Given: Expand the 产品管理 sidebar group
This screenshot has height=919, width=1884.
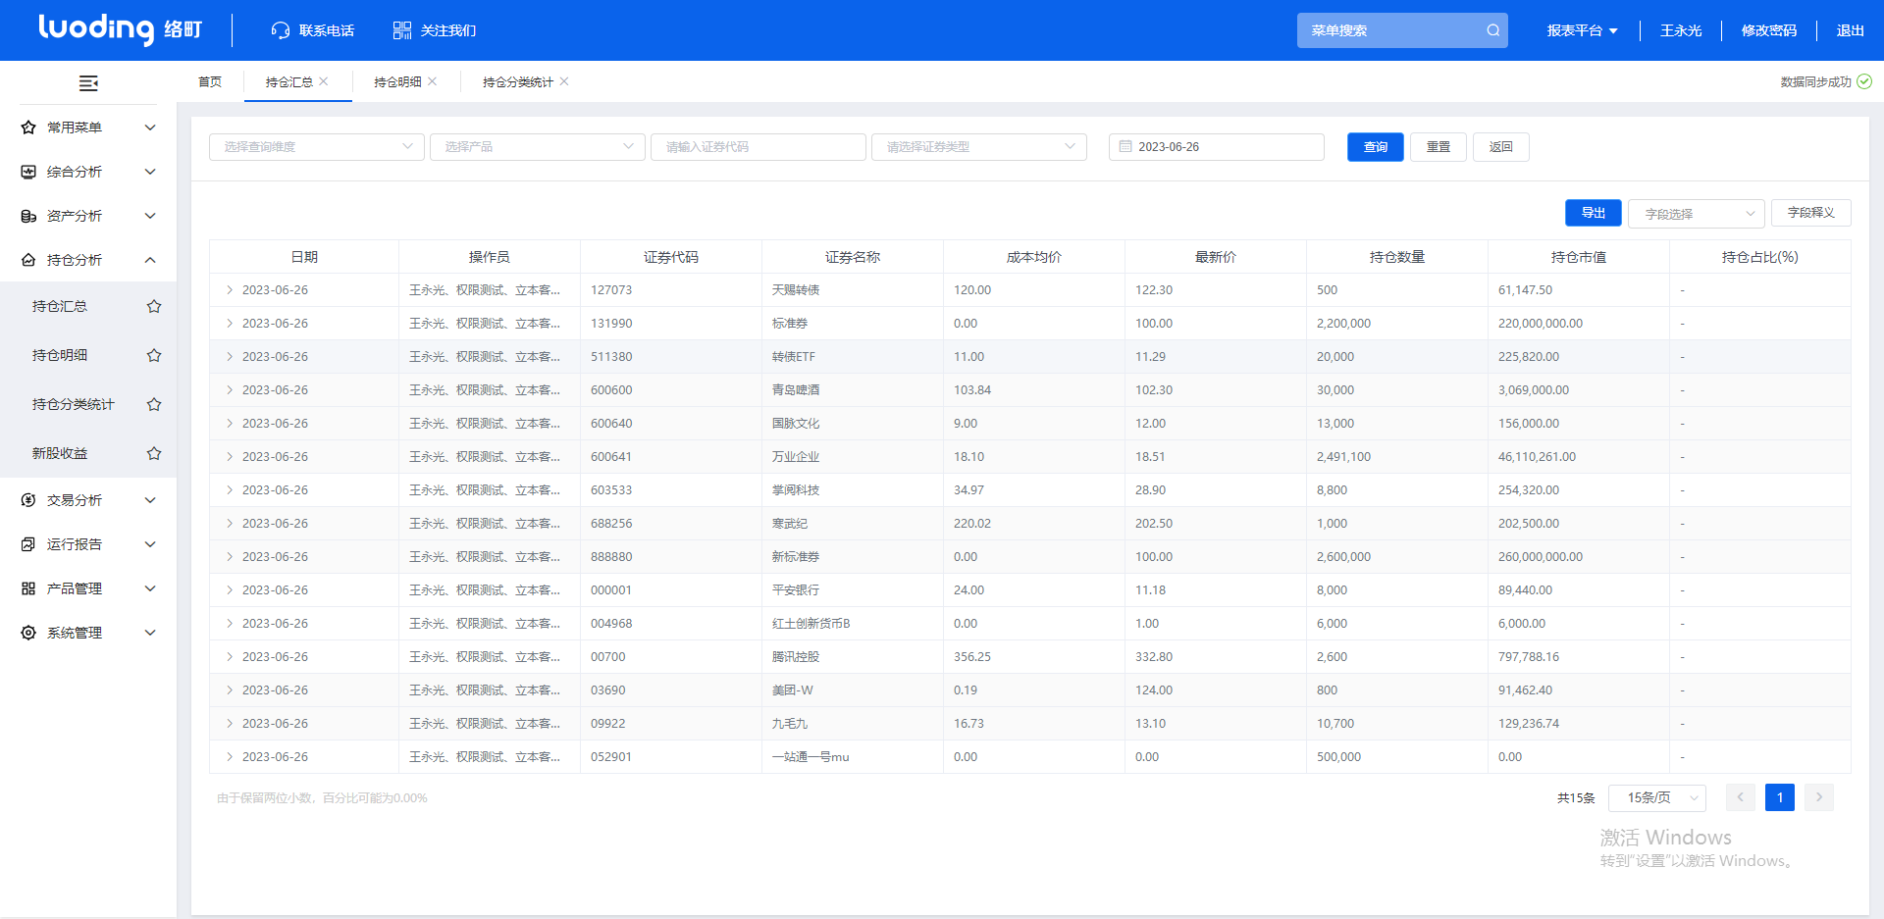Looking at the screenshot, I should (x=150, y=588).
